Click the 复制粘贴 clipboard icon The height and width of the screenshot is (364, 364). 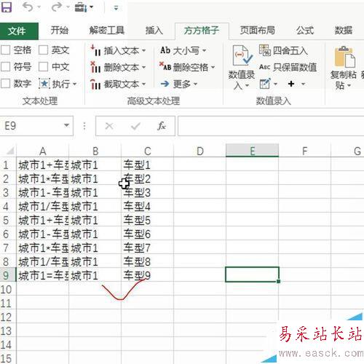point(344,57)
